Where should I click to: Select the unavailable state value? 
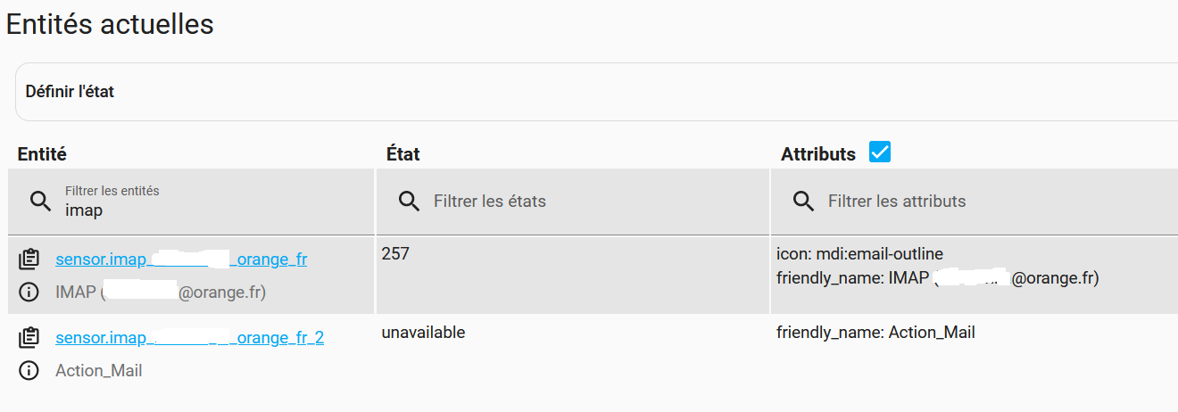[423, 333]
